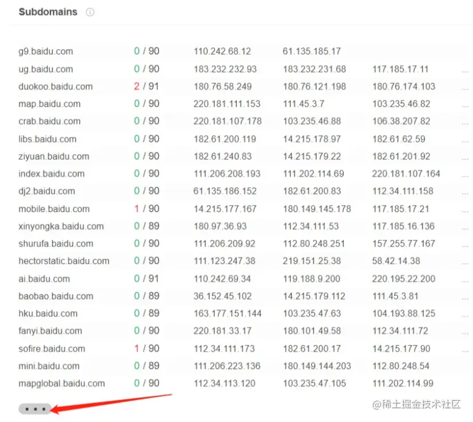Open the crab.baidu.com subdomain
The width and height of the screenshot is (473, 422).
point(49,121)
